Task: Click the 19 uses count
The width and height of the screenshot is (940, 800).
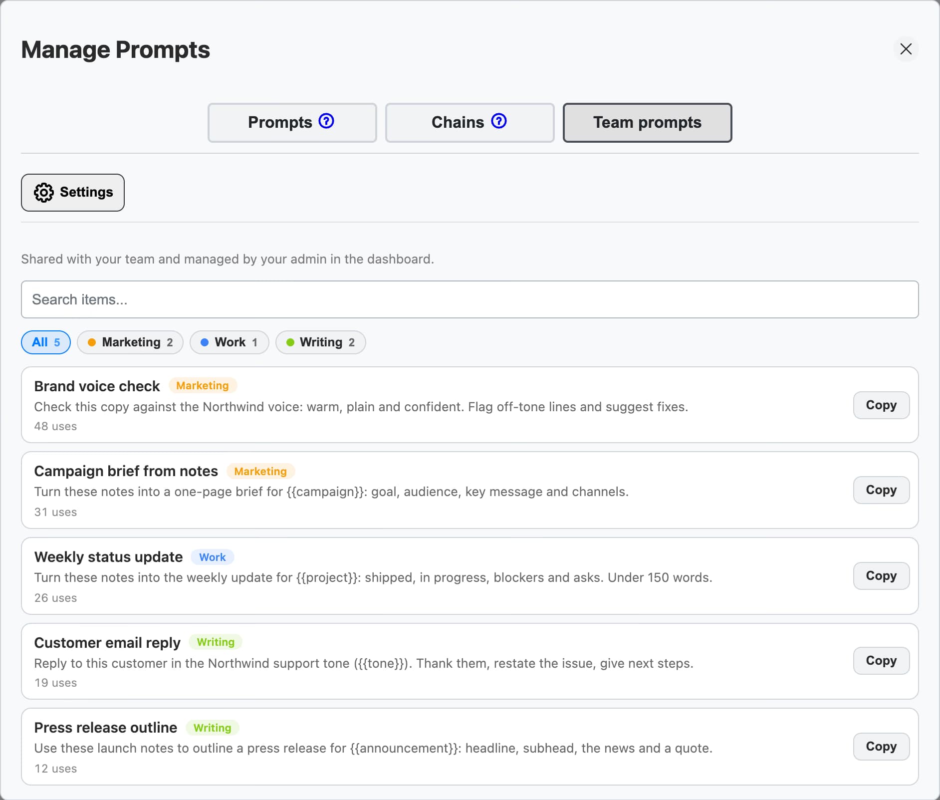Action: point(55,683)
